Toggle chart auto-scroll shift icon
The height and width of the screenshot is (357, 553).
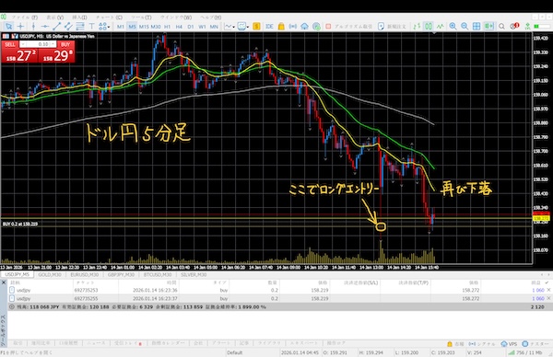(x=488, y=27)
